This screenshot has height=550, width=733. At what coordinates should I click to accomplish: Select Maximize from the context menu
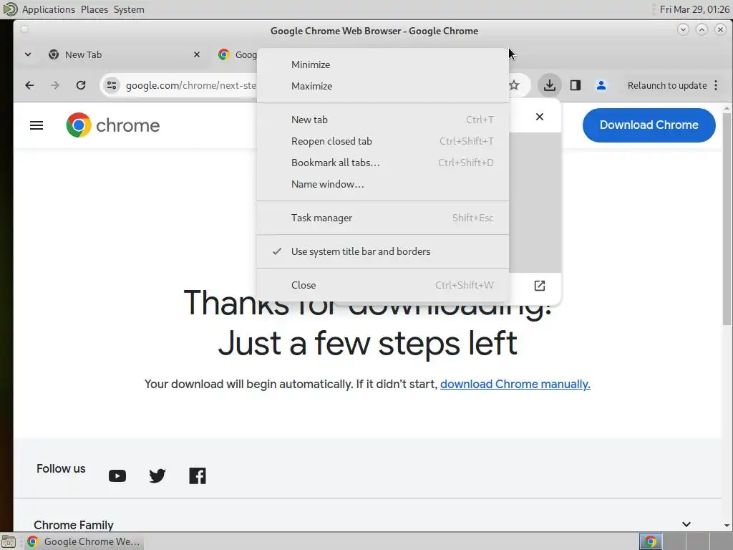pos(382,86)
